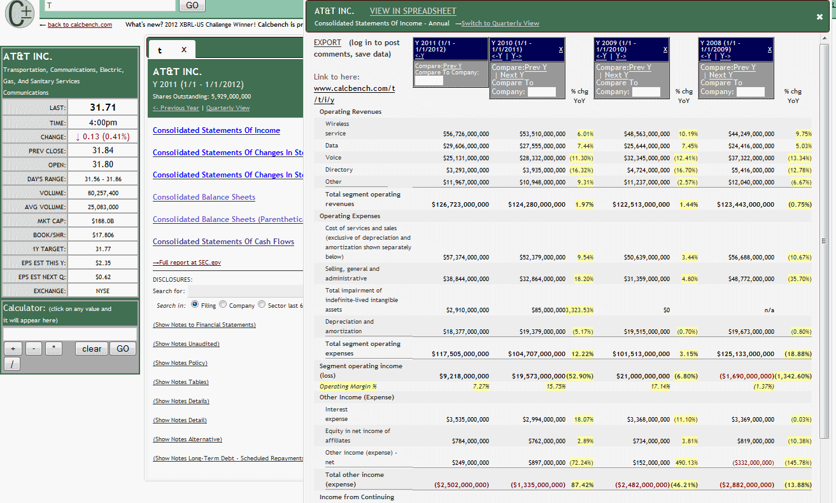Select the Filing search radio button

[195, 305]
